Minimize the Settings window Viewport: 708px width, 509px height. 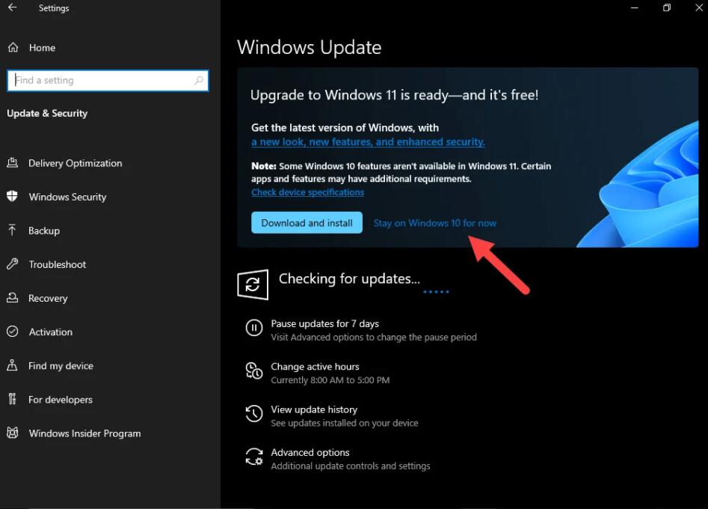[x=635, y=7]
